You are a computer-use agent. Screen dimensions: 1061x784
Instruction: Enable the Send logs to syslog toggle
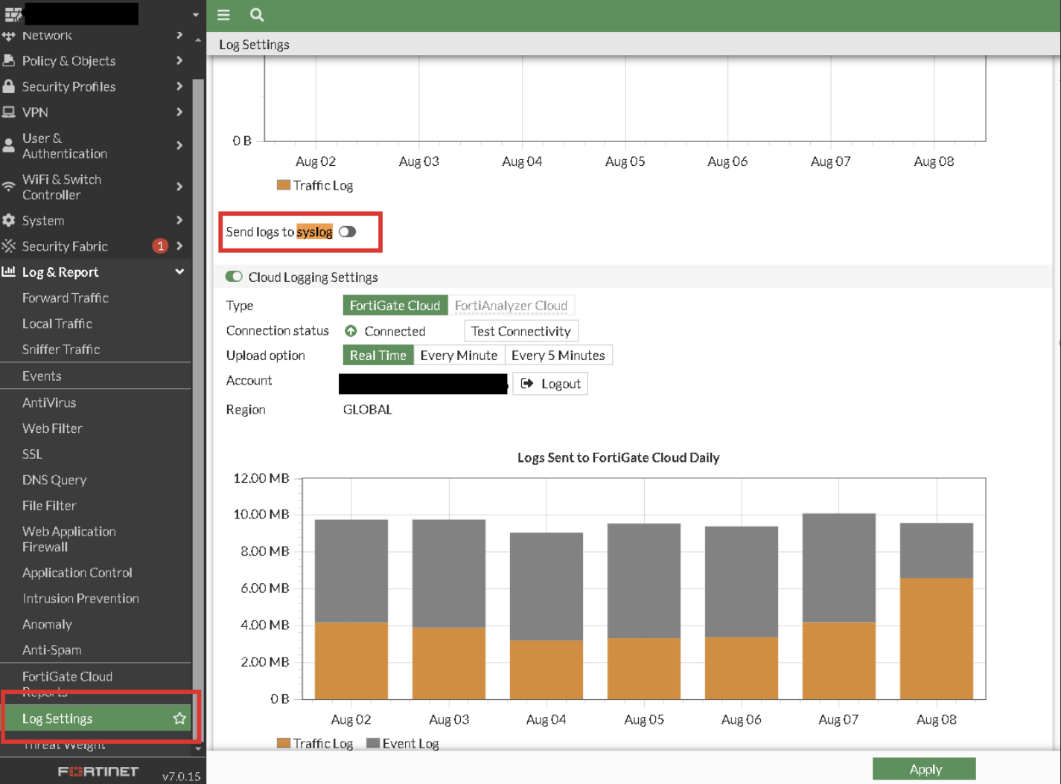[347, 232]
